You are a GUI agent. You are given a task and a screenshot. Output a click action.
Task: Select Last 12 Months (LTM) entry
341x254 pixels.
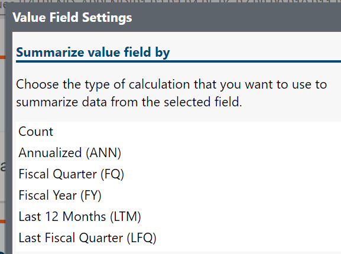[x=178, y=216]
